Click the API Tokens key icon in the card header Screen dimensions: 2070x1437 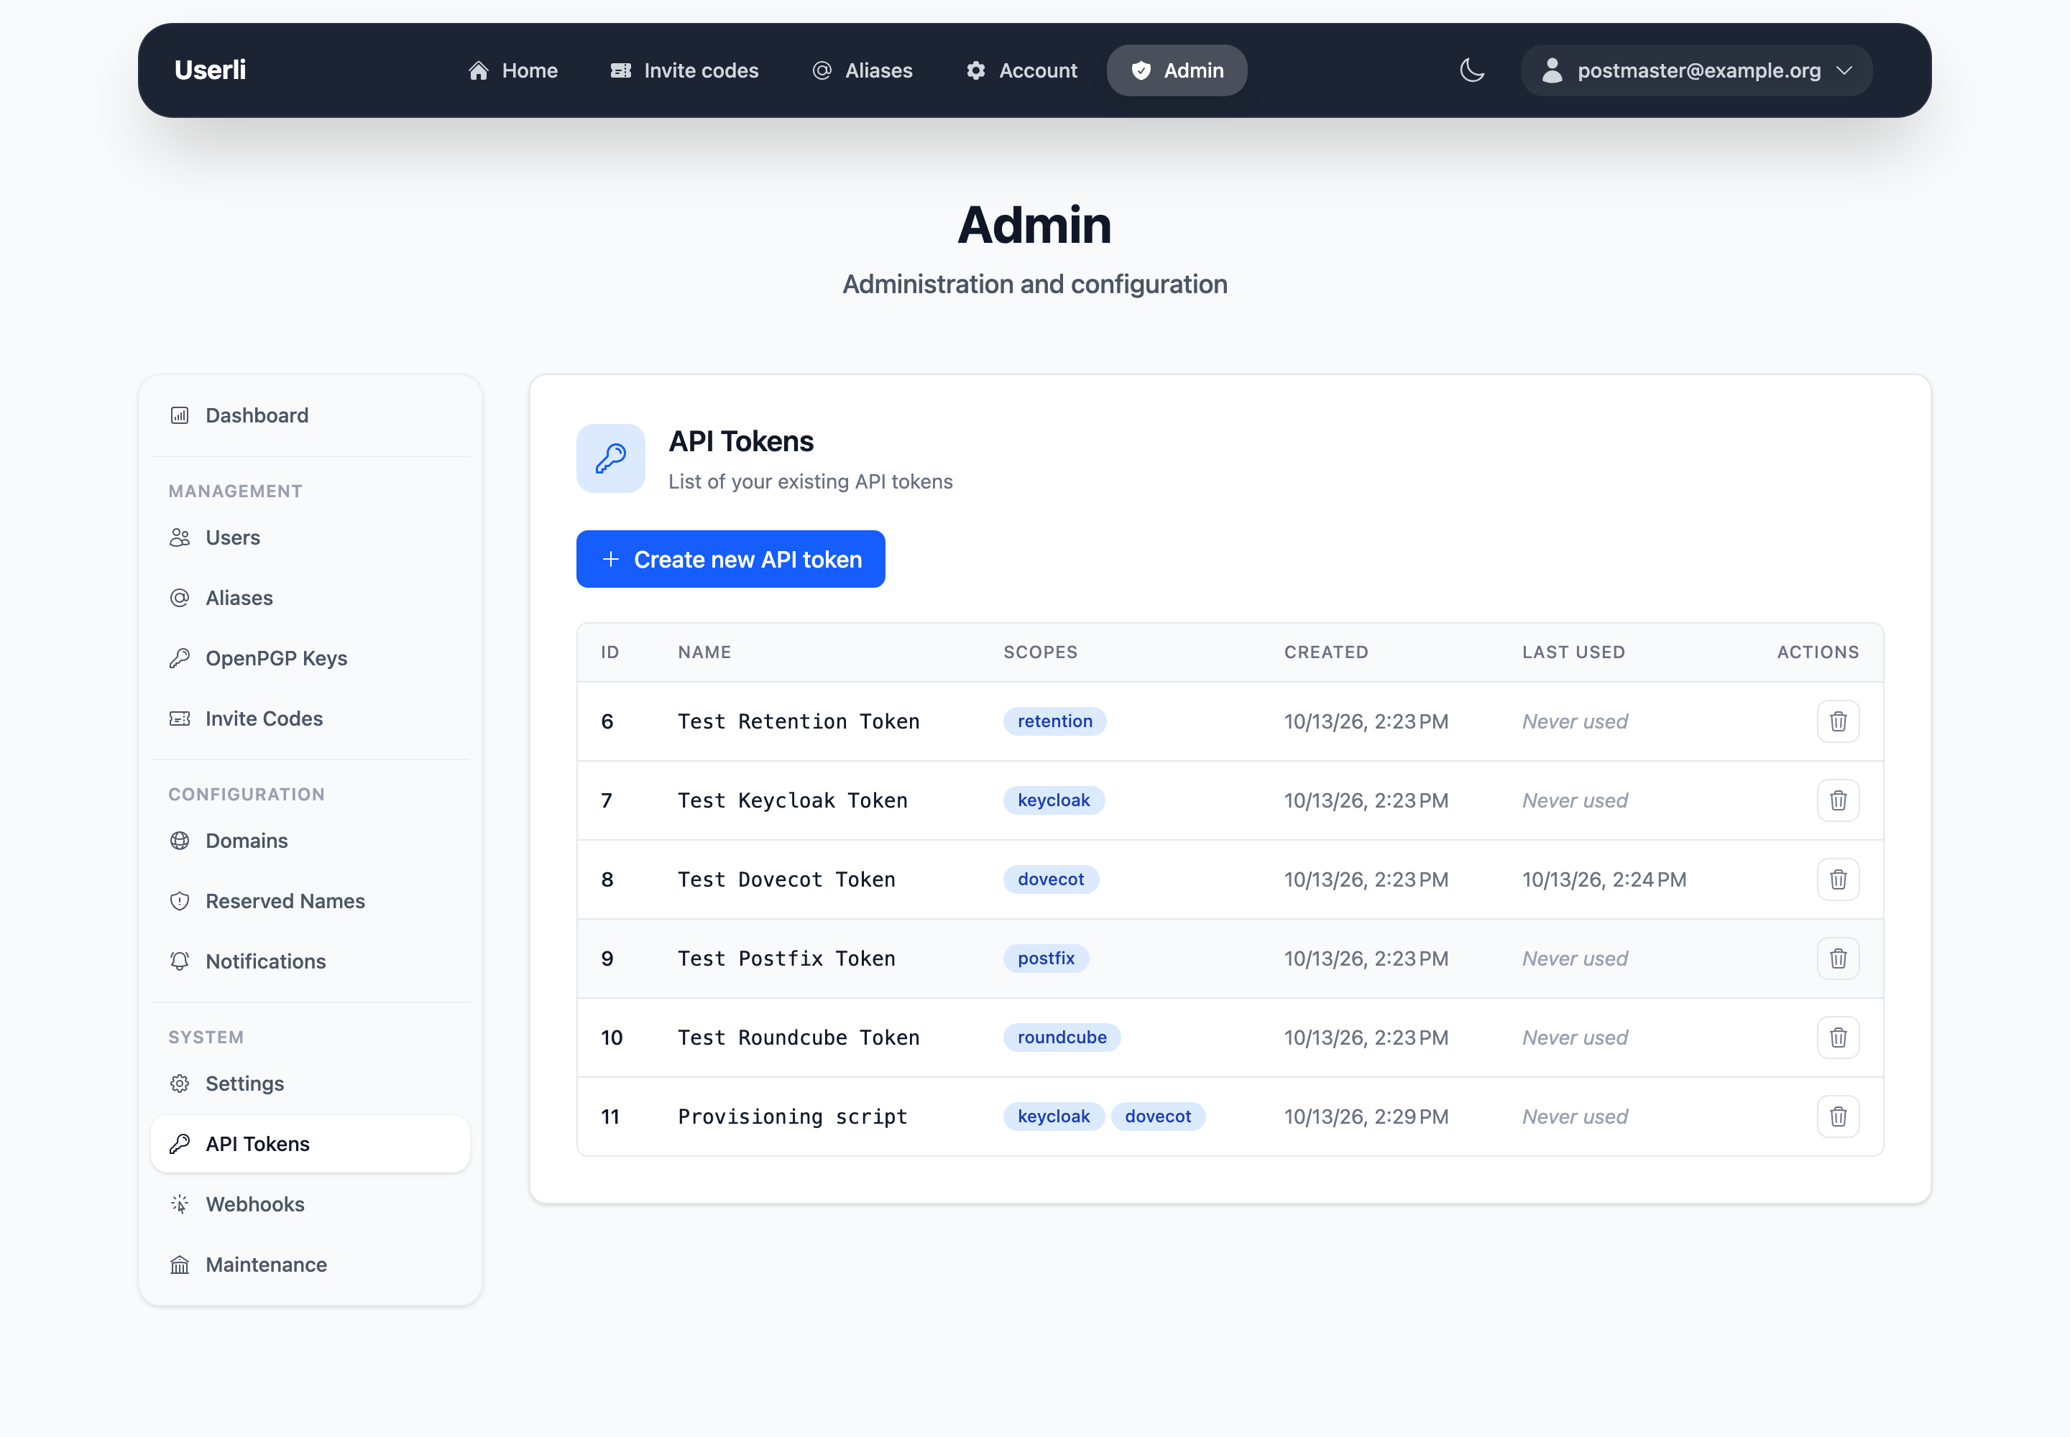[611, 458]
